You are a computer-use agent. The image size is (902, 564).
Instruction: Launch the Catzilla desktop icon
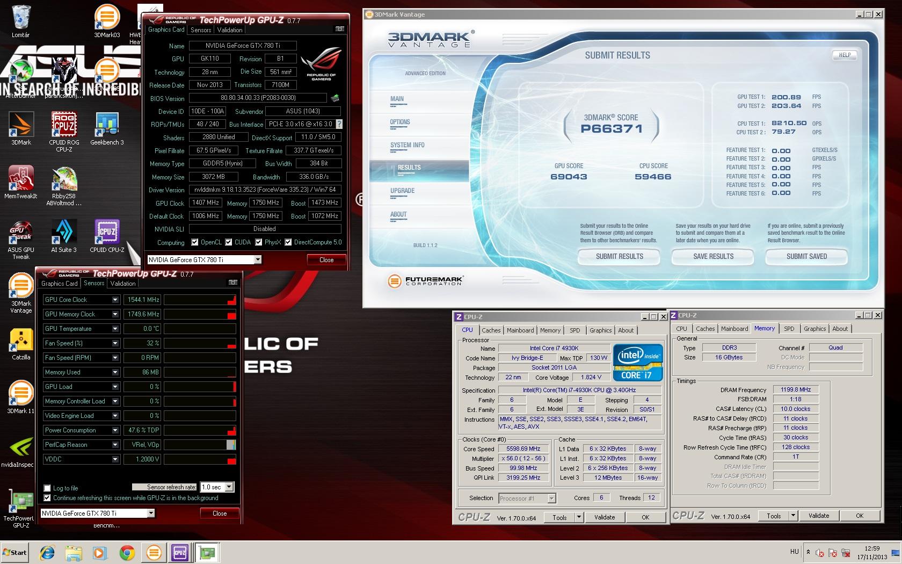(x=21, y=344)
